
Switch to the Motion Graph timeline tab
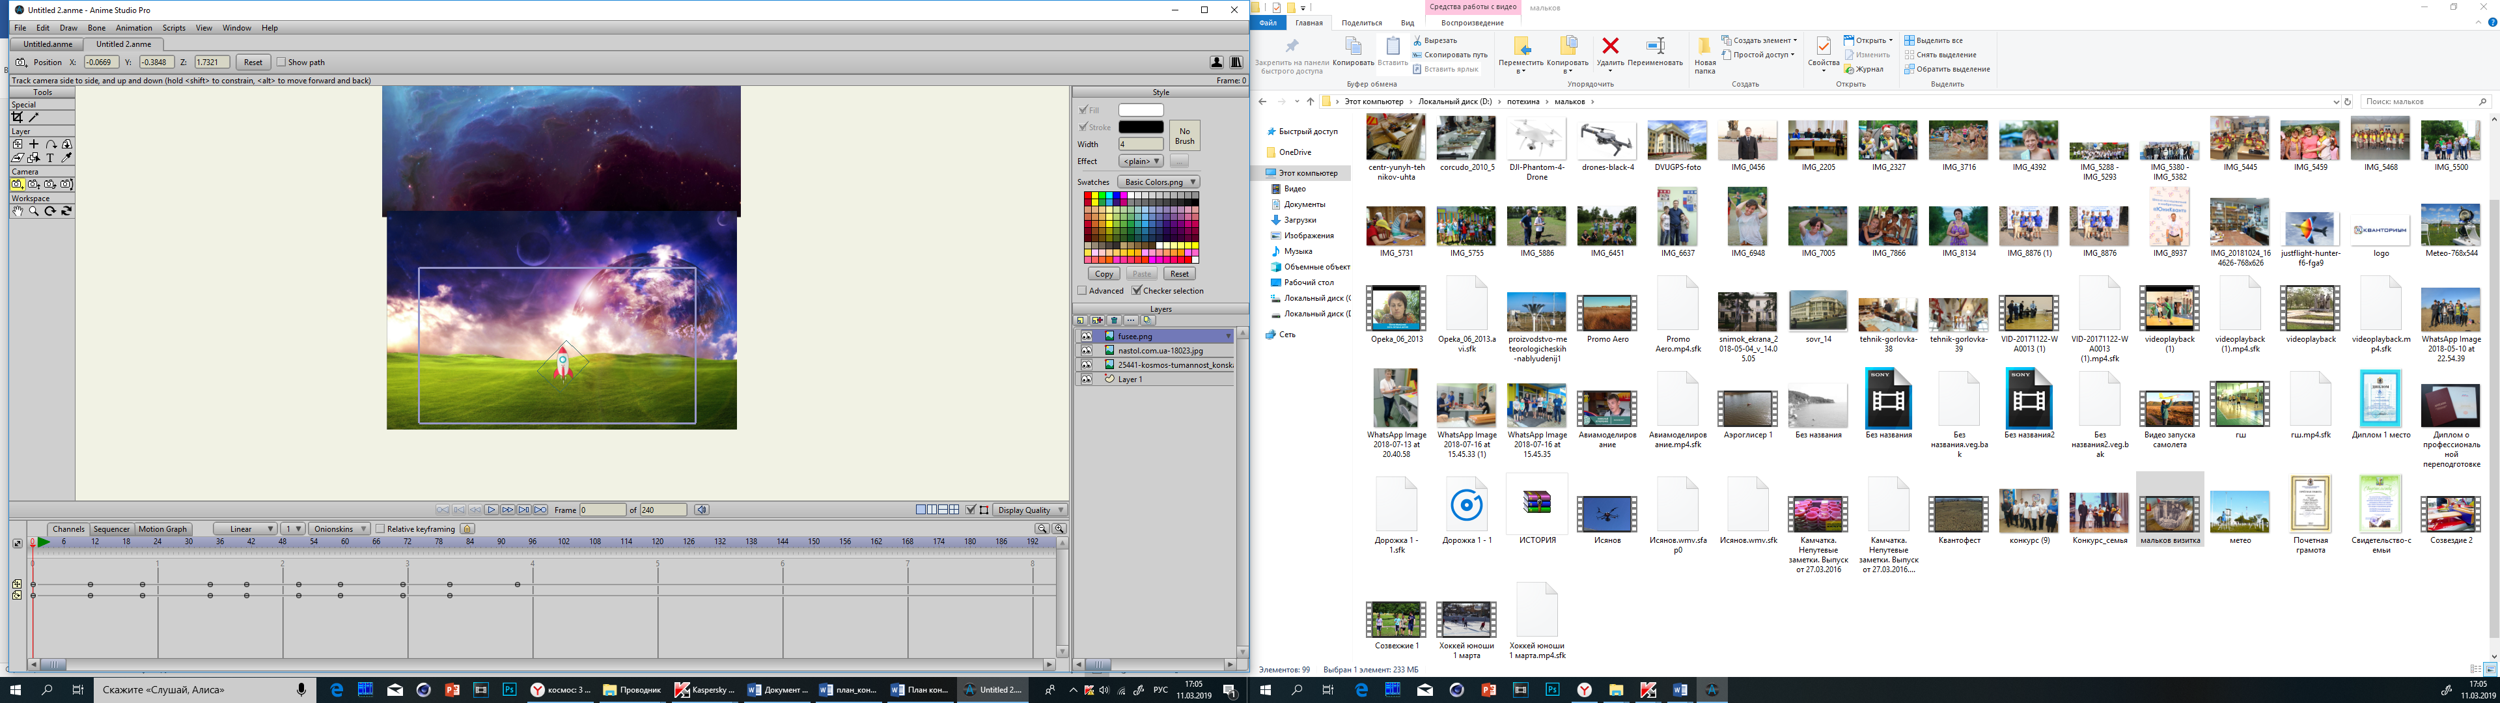click(163, 528)
